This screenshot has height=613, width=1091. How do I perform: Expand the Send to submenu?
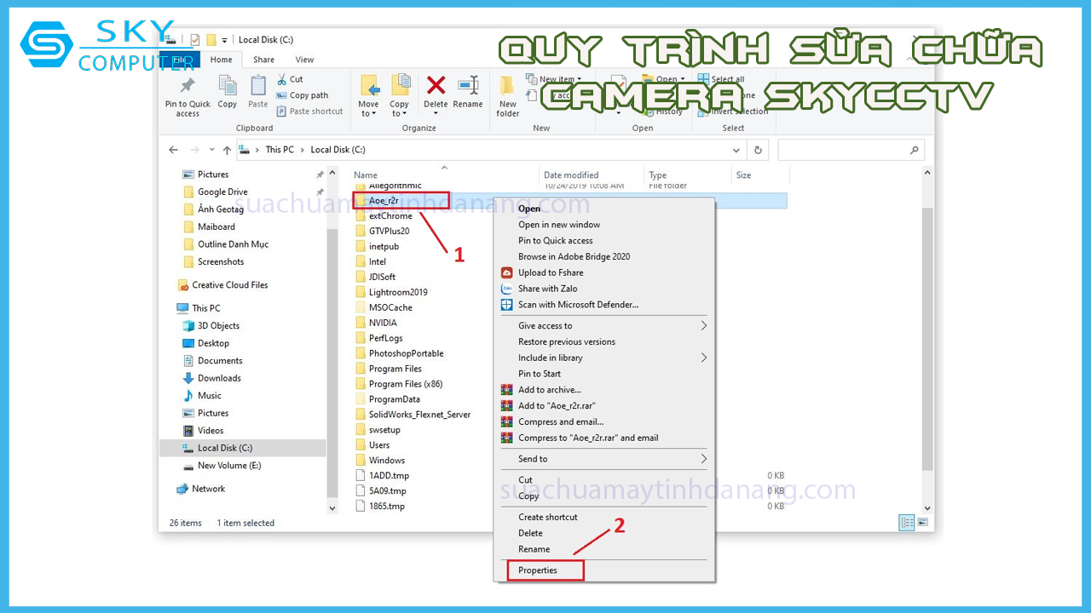(704, 459)
